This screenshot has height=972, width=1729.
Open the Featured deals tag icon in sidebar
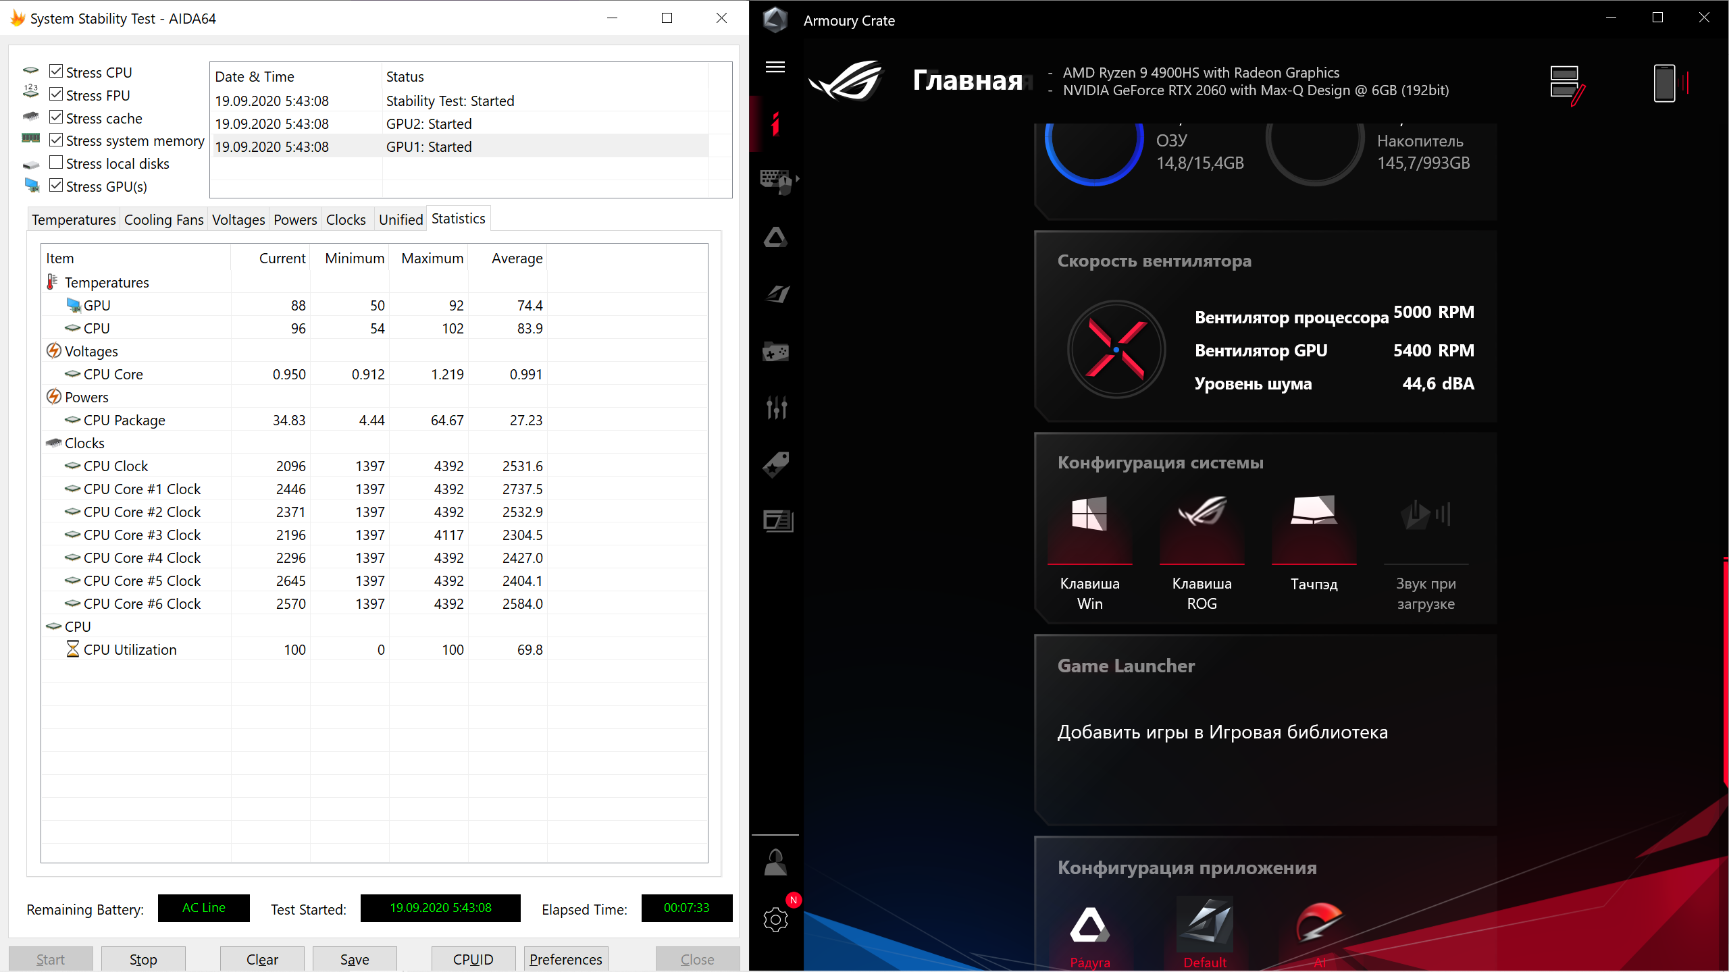(x=775, y=464)
